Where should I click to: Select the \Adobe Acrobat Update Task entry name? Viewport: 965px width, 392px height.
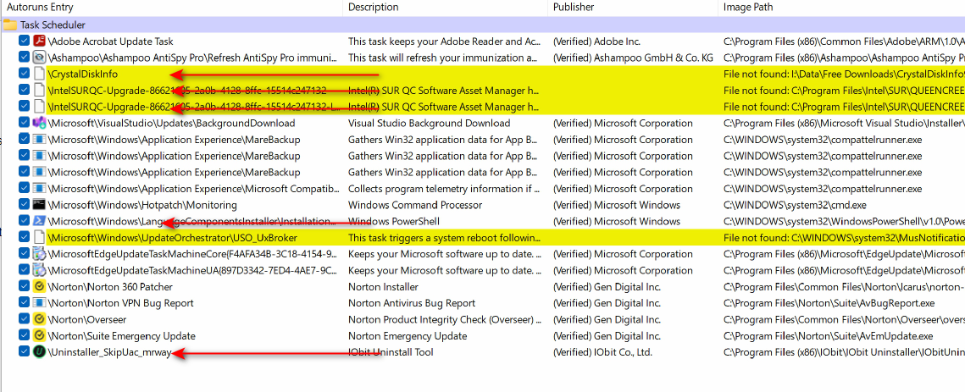point(111,41)
